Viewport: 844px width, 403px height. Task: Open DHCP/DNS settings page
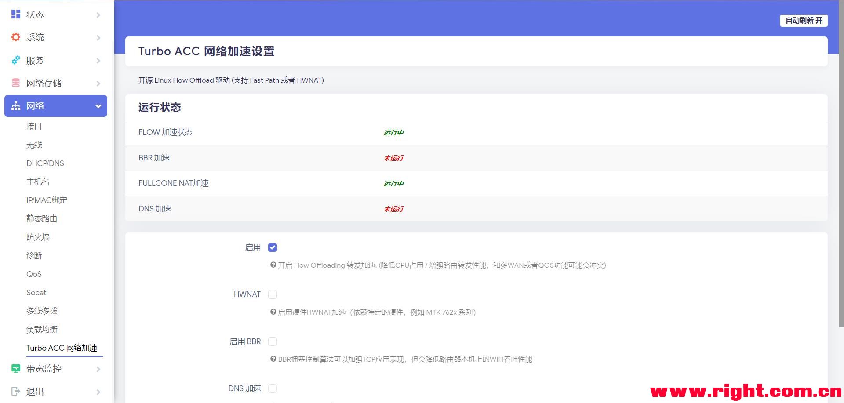(x=45, y=163)
